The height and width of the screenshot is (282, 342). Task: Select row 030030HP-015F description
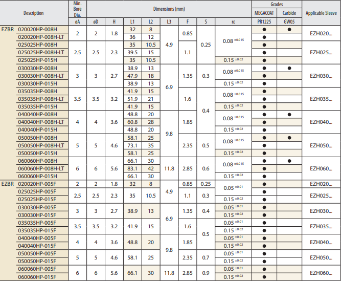37,215
